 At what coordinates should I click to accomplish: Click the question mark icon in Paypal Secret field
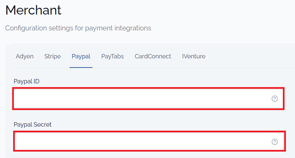tap(275, 142)
